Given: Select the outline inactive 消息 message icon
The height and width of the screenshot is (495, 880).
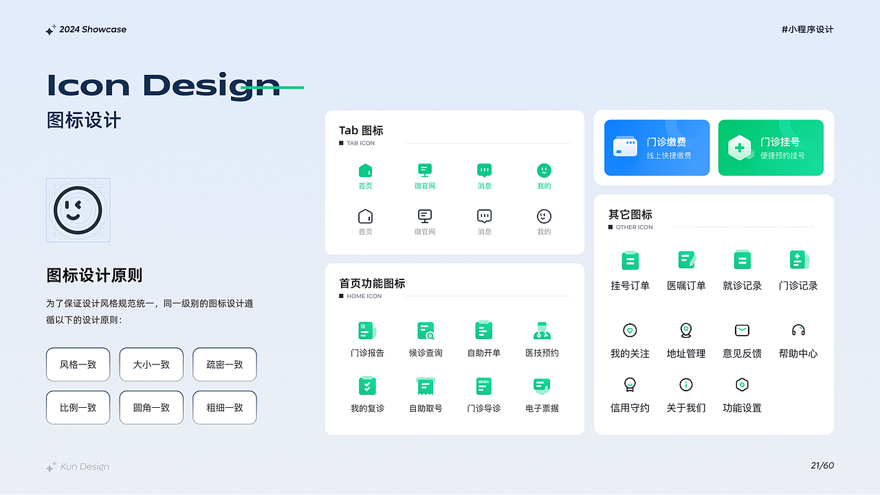Looking at the screenshot, I should coord(485,216).
